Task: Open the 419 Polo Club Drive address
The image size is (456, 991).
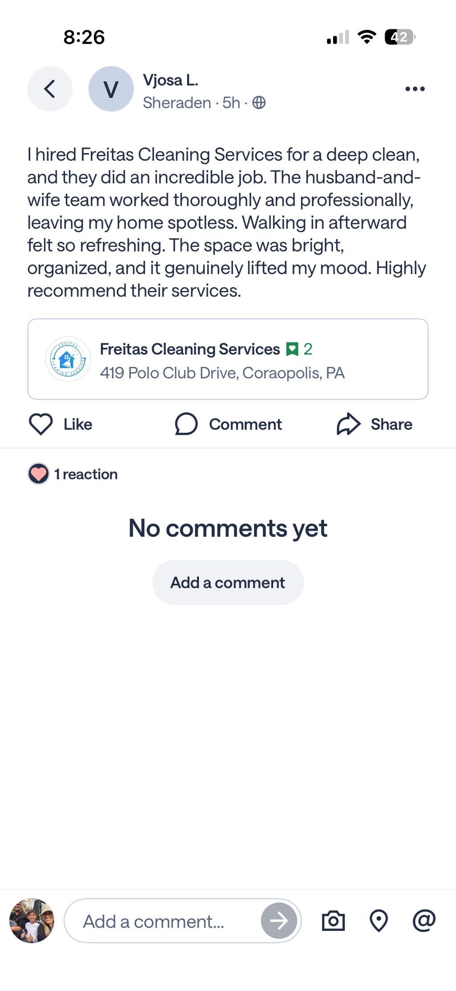Action: point(222,373)
